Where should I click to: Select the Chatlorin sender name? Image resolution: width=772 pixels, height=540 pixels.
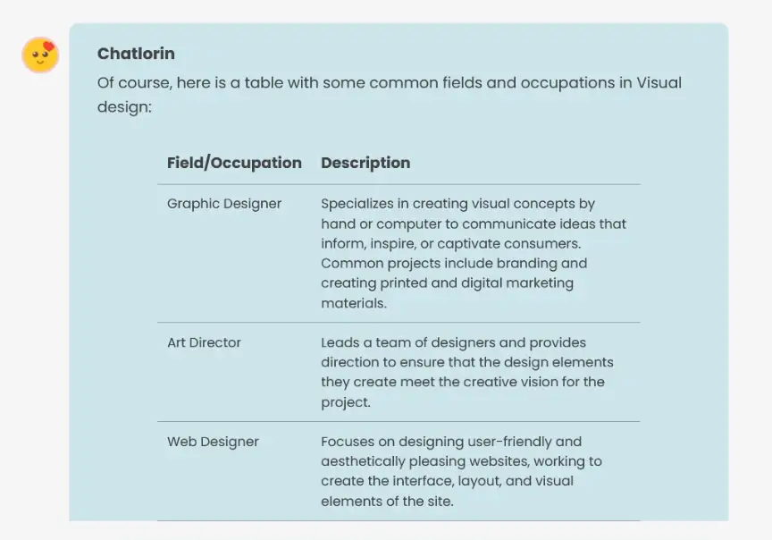[x=136, y=54]
